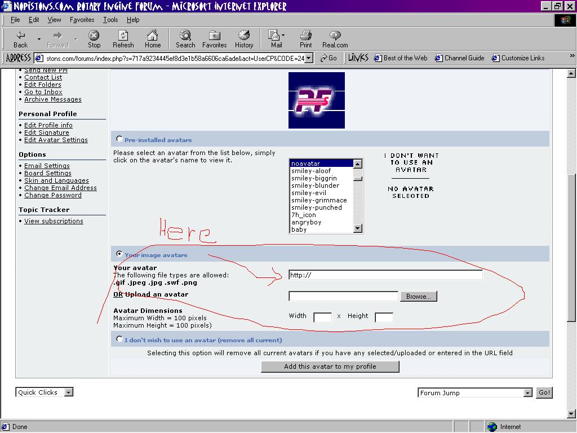Click the Refresh page icon
The height and width of the screenshot is (433, 577).
point(123,36)
